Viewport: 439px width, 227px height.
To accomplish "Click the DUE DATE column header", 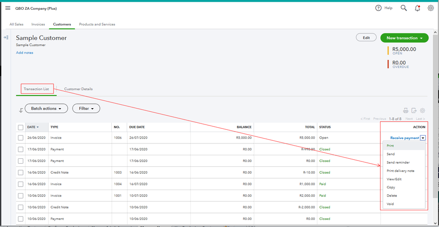I will click(137, 127).
